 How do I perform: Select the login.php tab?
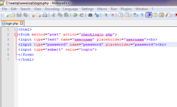12,23
